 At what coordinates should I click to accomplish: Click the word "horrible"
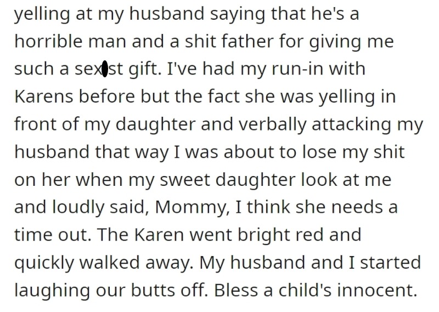pos(48,41)
